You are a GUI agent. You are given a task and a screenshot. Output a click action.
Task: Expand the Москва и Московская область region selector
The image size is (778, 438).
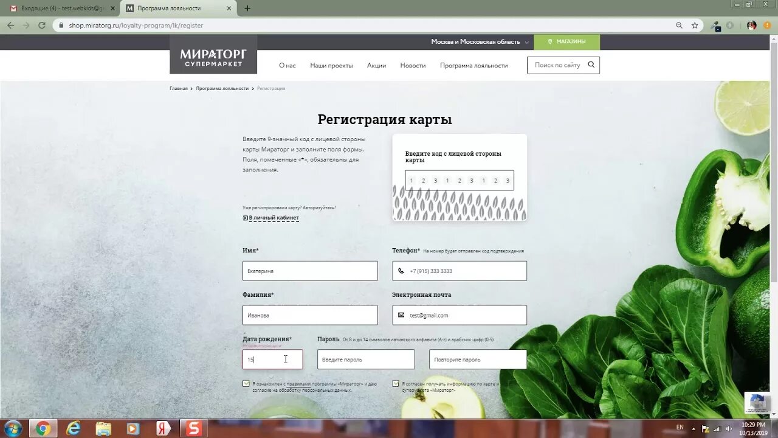click(x=480, y=42)
